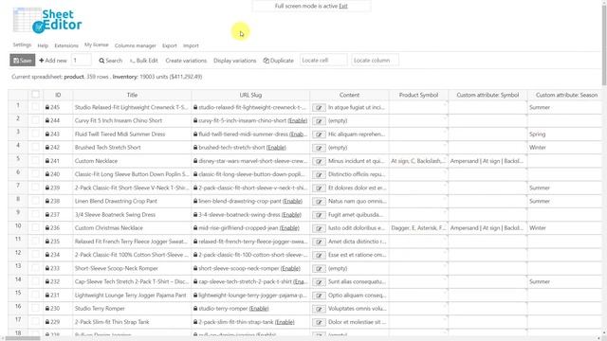607x341 pixels.
Task: Open the Bulk Edit tool
Action: (143, 61)
